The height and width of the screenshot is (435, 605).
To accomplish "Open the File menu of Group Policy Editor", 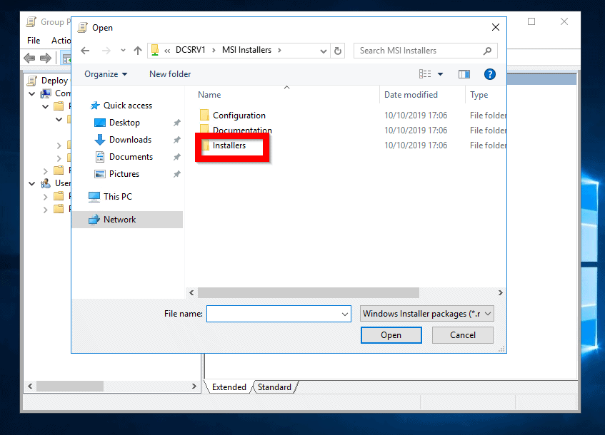I will [33, 41].
